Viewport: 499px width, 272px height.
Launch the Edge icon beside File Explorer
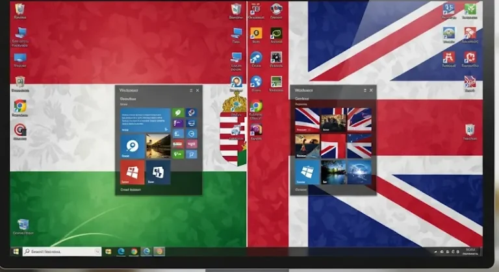pyautogui.click(x=121, y=252)
